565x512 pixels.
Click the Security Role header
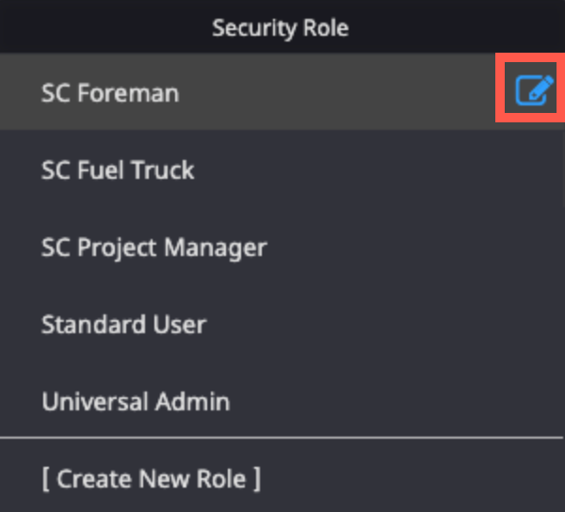tap(281, 27)
